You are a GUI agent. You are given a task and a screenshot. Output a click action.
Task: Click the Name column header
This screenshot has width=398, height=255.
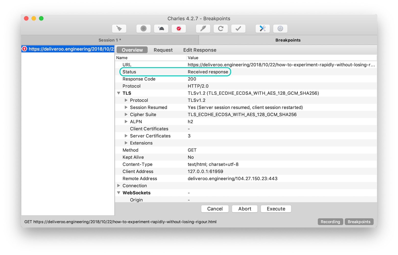pos(151,58)
